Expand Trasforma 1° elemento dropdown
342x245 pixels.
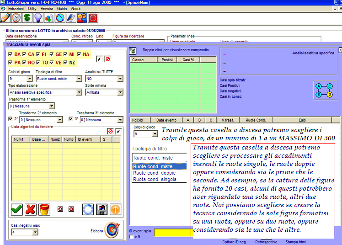[x=52, y=106]
